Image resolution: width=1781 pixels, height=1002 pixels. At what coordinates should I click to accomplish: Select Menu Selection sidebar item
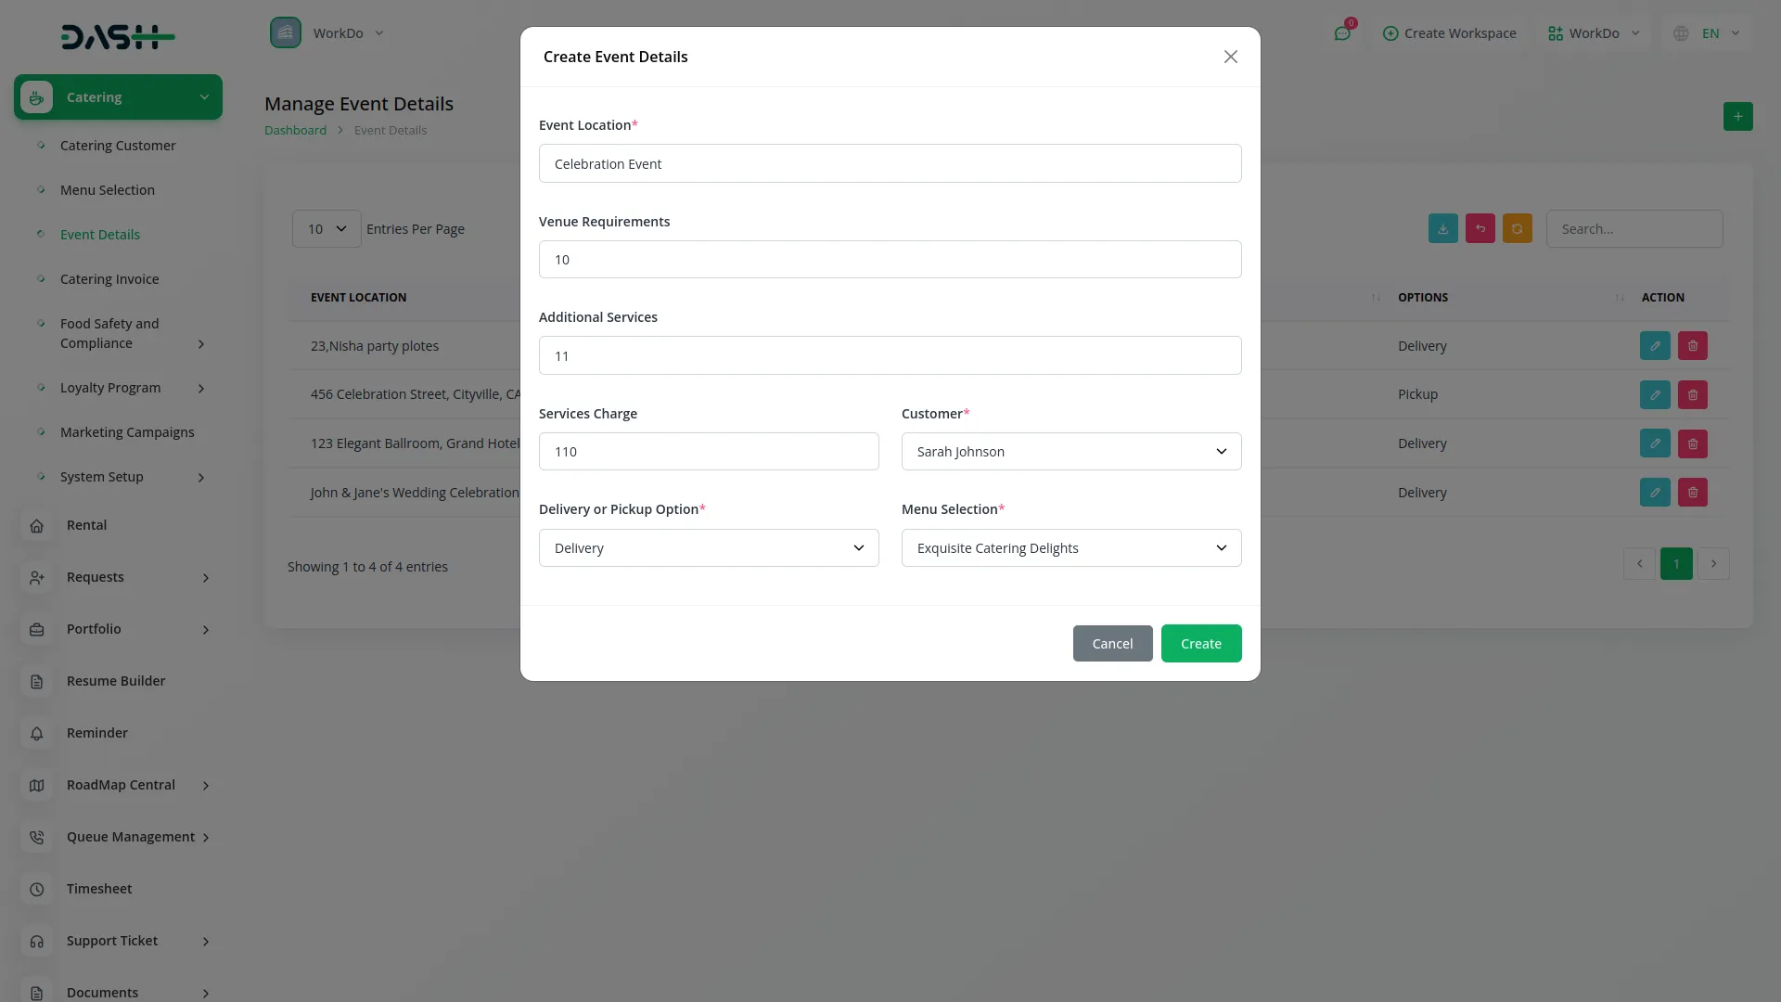[108, 190]
